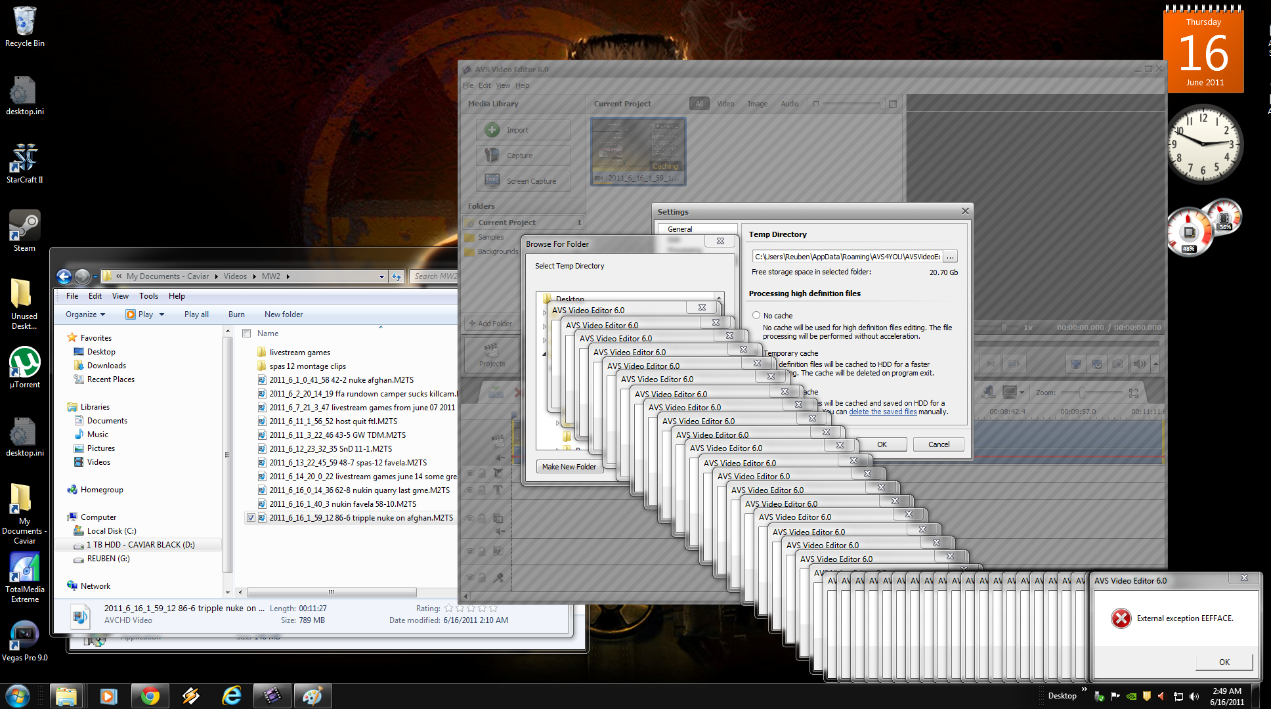Open the address bar path history dropdown
Screen dimensions: 1271x709
[x=381, y=276]
